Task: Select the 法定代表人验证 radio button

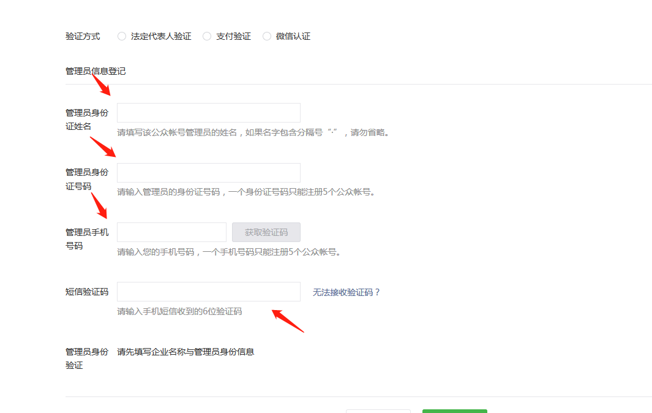Action: 121,36
